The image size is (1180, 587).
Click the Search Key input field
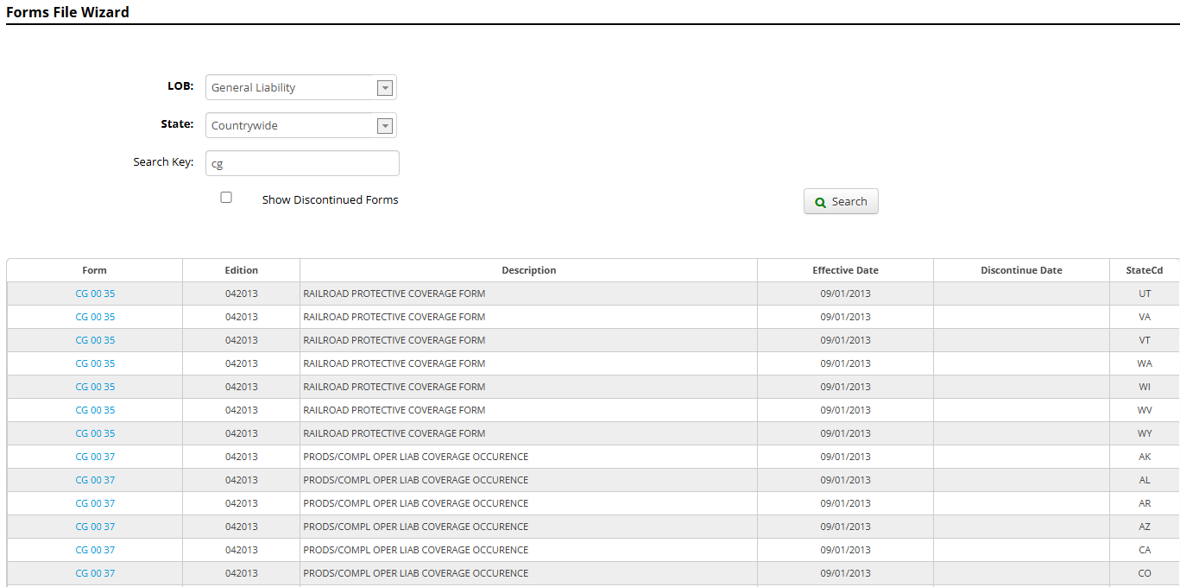(x=302, y=163)
